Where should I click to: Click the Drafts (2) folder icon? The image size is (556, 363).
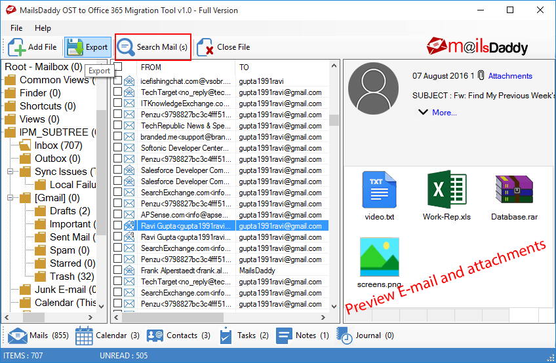(x=40, y=211)
